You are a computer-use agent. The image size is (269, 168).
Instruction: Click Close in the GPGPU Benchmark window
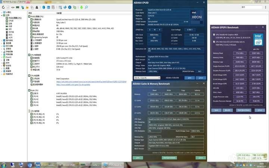260,110
